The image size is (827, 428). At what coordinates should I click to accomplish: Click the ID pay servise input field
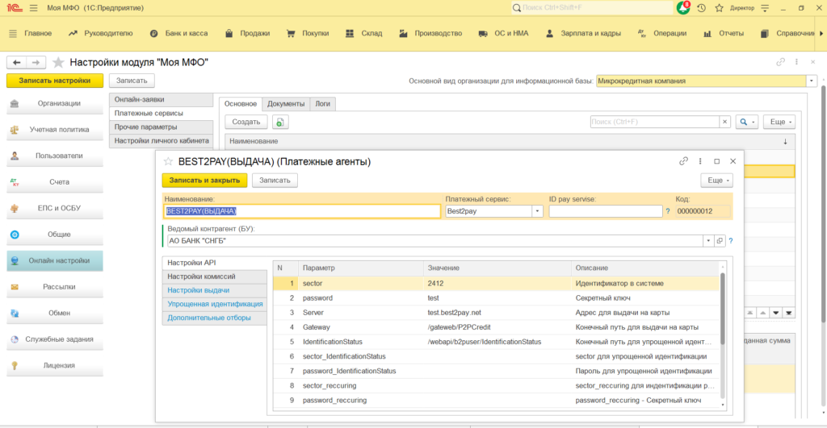tap(606, 211)
